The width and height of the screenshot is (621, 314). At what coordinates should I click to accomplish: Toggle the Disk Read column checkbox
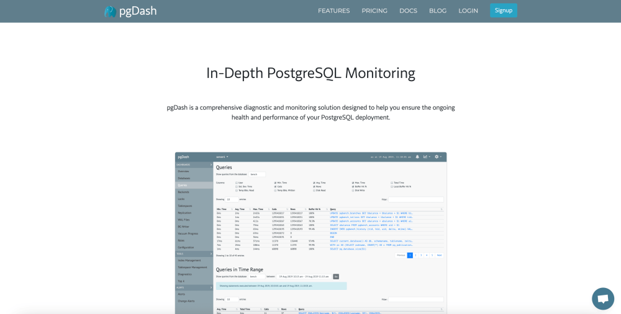(314, 190)
